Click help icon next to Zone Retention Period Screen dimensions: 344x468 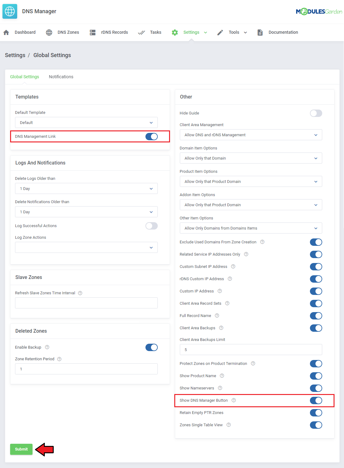point(60,359)
